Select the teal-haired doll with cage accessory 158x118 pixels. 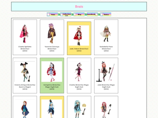pyautogui.click(x=79, y=109)
